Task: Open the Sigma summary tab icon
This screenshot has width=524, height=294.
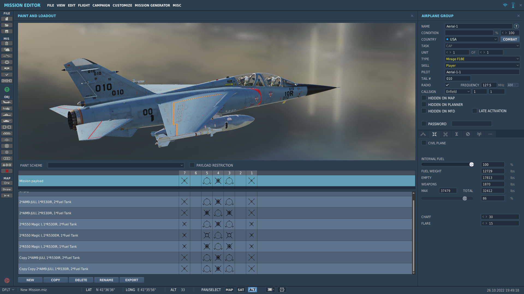Action: 457,134
